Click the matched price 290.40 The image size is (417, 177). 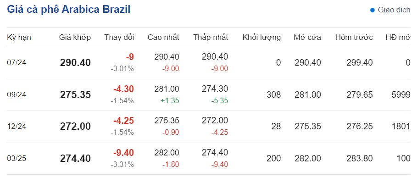pyautogui.click(x=75, y=63)
